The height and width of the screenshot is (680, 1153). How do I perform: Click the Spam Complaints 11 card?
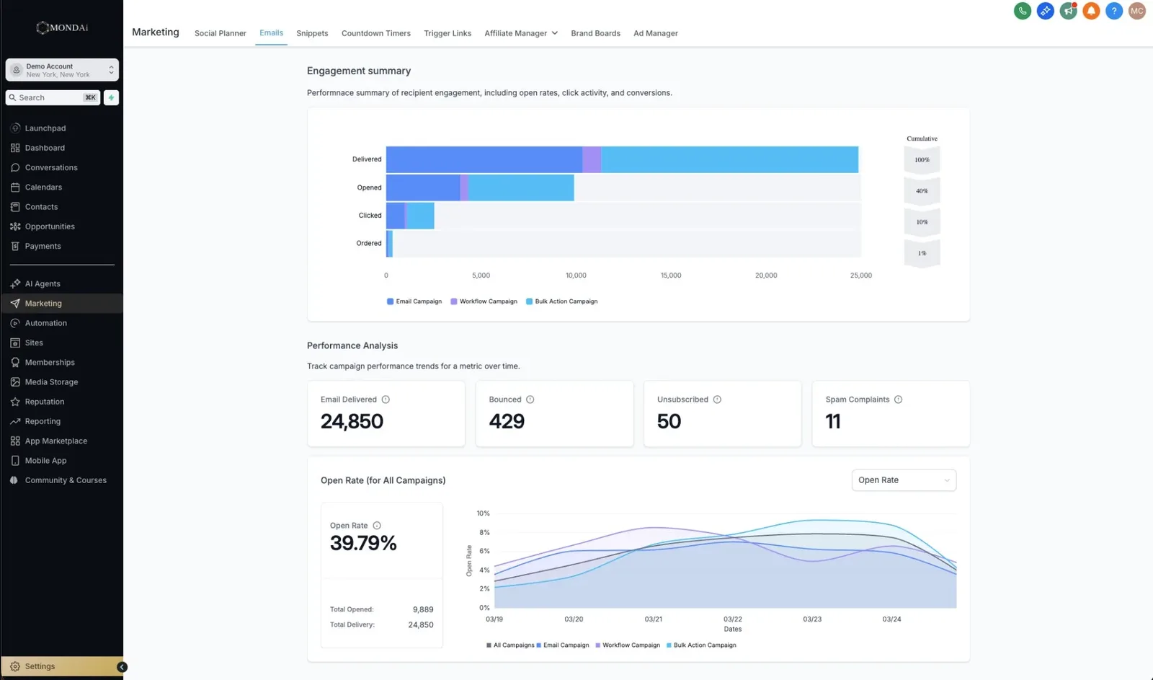(x=891, y=414)
